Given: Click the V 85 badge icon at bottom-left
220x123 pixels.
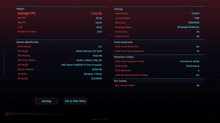Looking at the screenshot, I should (x=7, y=114).
